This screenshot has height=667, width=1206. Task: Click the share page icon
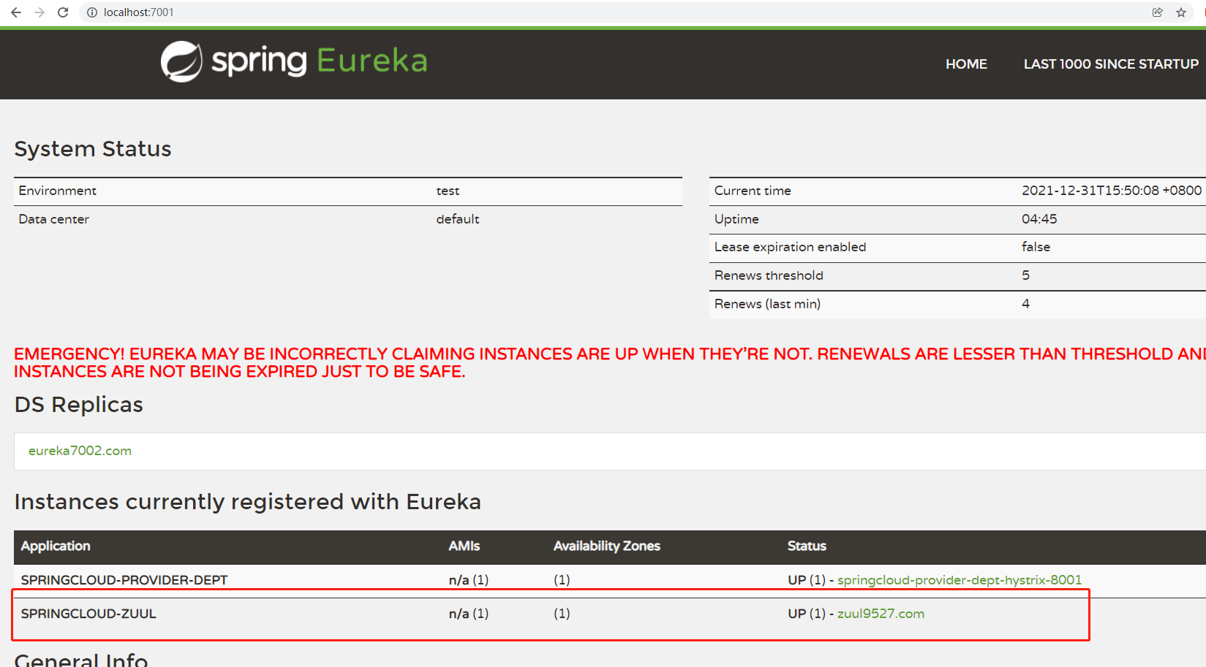tap(1157, 12)
